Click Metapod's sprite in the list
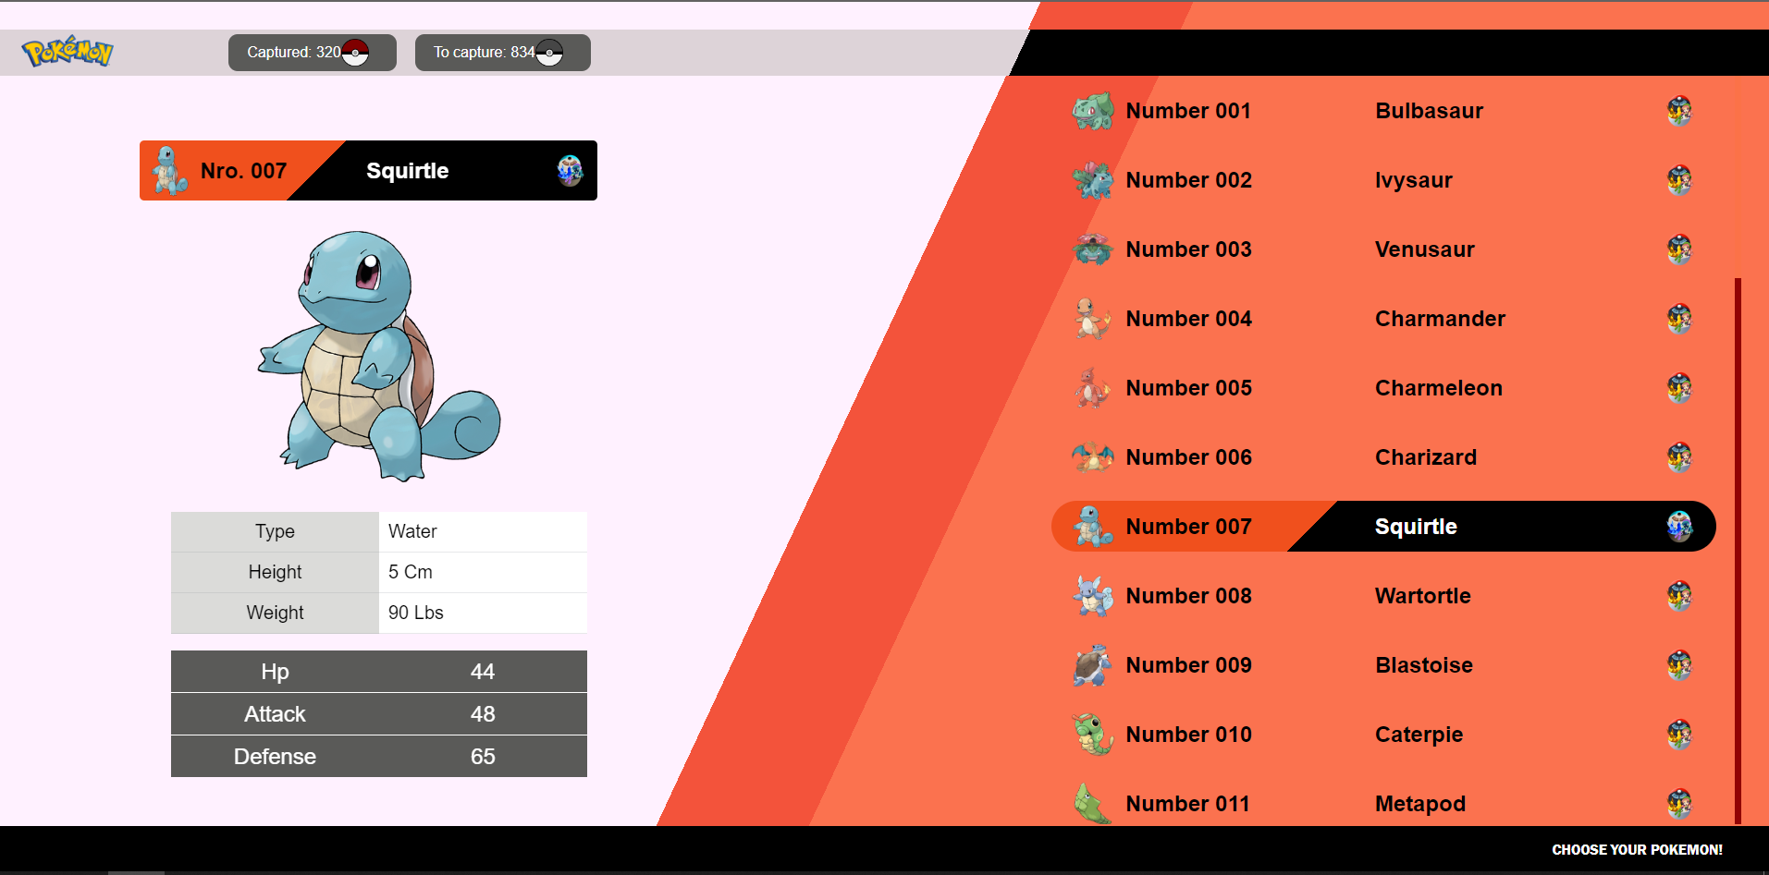 click(x=1092, y=803)
